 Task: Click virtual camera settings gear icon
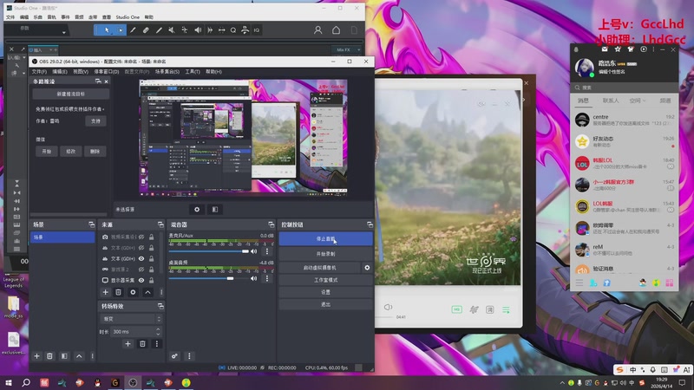(x=367, y=268)
